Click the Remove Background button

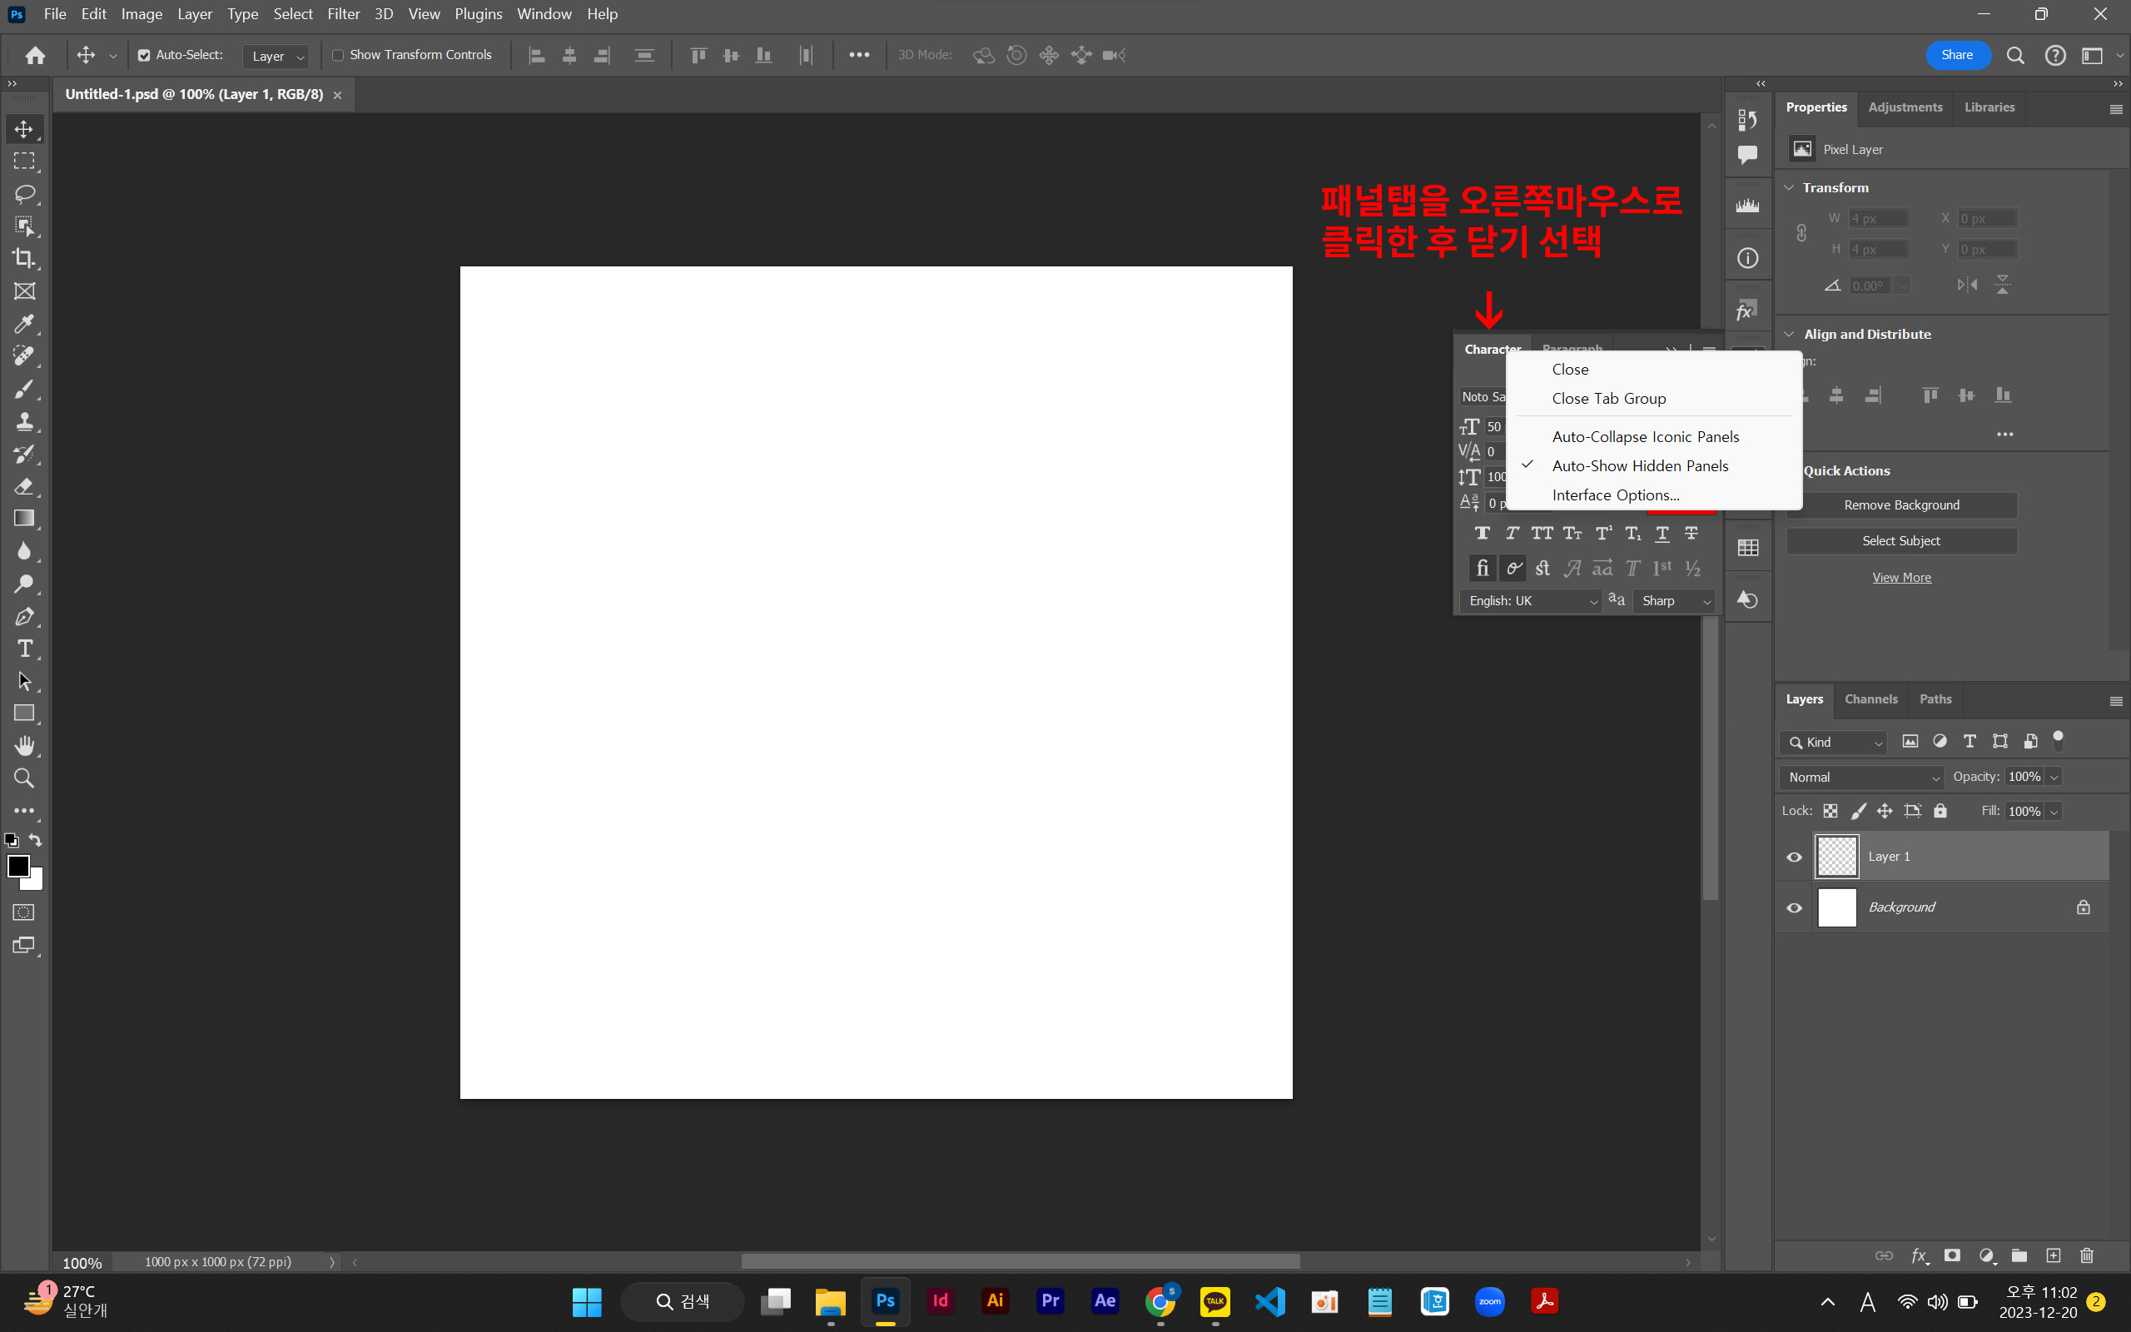(x=1901, y=504)
